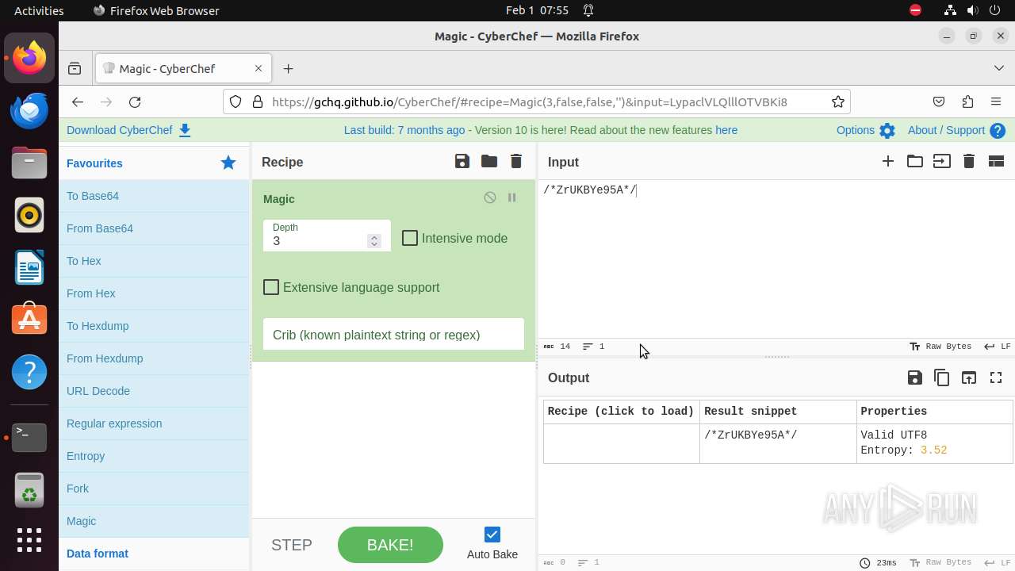Select the From Hexdump operation

[154, 358]
